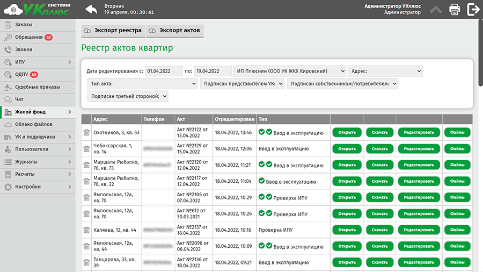Delete the Каляева, 12, кв. 44 row
The height and width of the screenshot is (272, 483).
pos(86,230)
